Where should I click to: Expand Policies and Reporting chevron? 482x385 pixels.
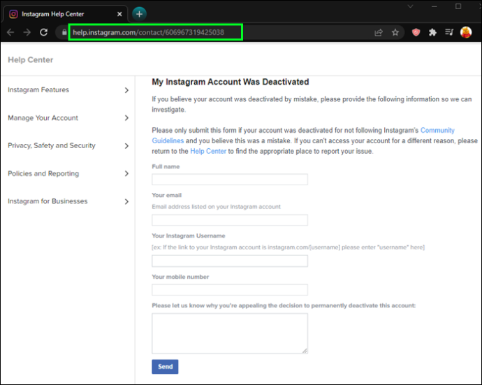(126, 174)
